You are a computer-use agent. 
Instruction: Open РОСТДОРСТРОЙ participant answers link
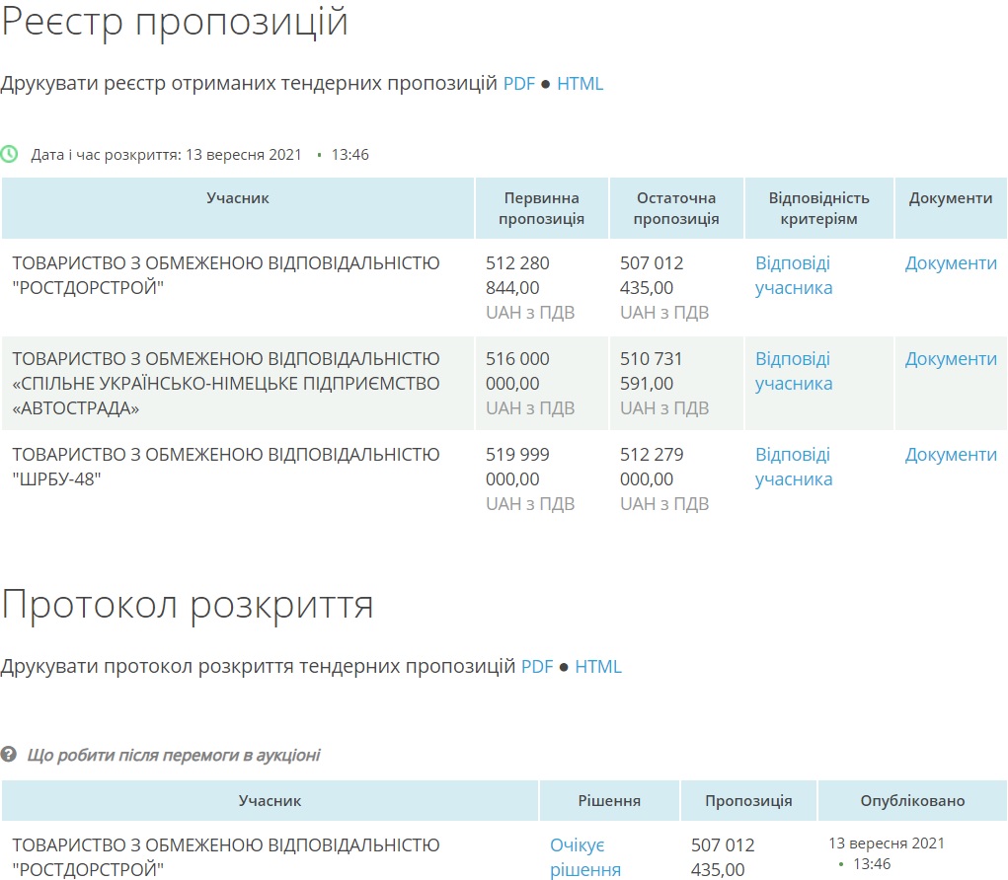pos(793,275)
